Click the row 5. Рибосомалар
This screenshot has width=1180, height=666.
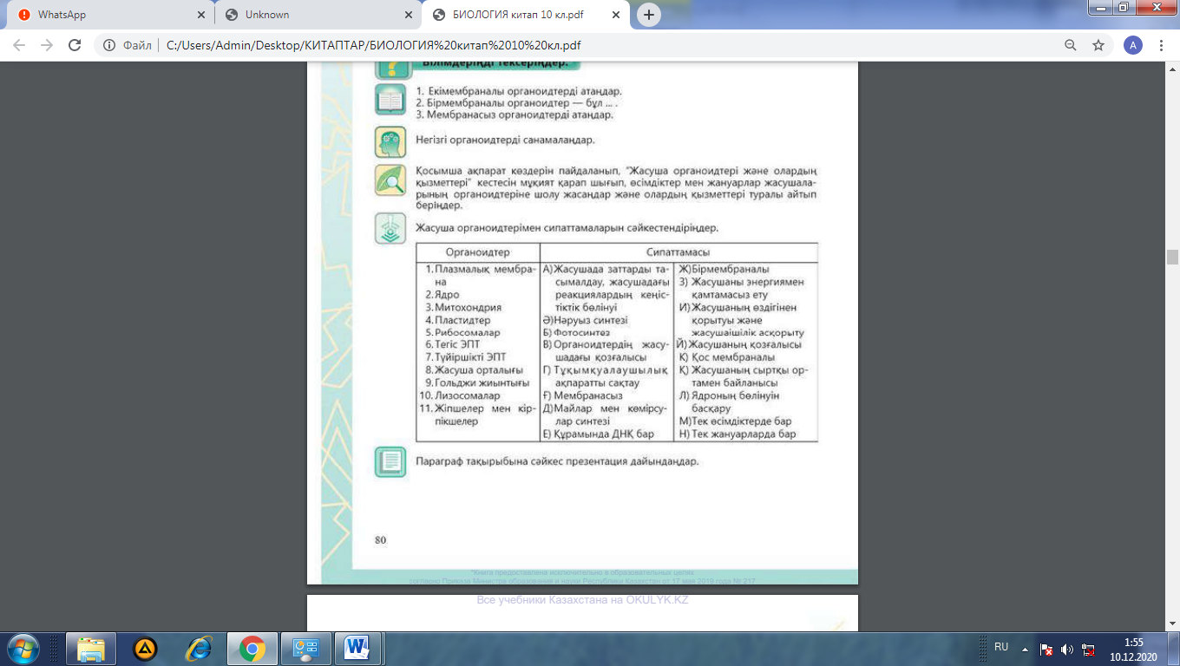[x=462, y=332]
